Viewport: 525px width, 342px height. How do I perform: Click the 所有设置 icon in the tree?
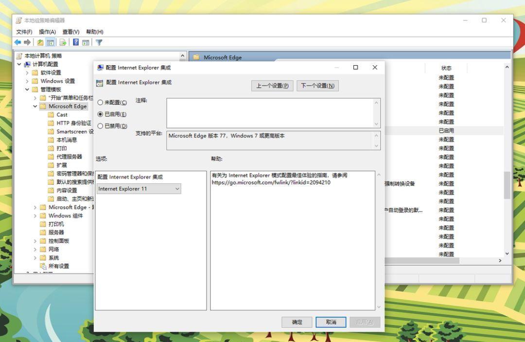click(43, 266)
